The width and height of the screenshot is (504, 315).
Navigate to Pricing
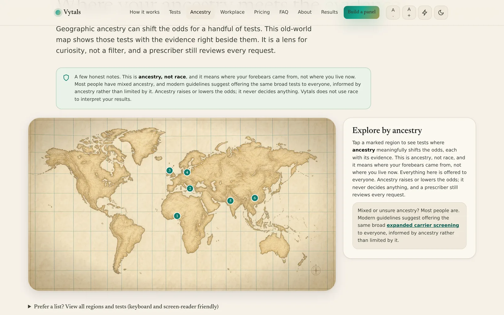[x=262, y=12]
